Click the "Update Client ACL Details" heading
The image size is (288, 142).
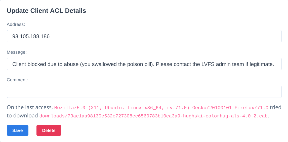pyautogui.click(x=47, y=11)
